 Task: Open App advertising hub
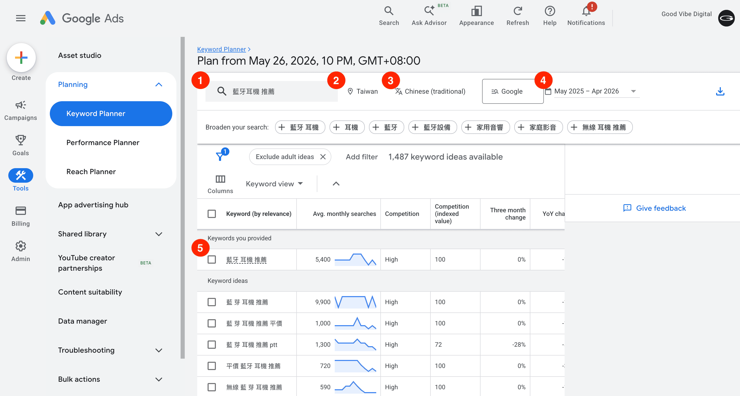click(93, 205)
